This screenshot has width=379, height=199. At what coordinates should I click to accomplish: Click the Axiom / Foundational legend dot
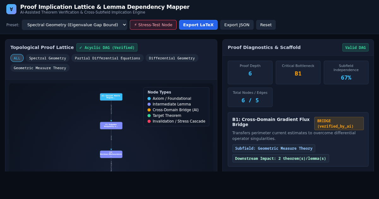tap(149, 99)
